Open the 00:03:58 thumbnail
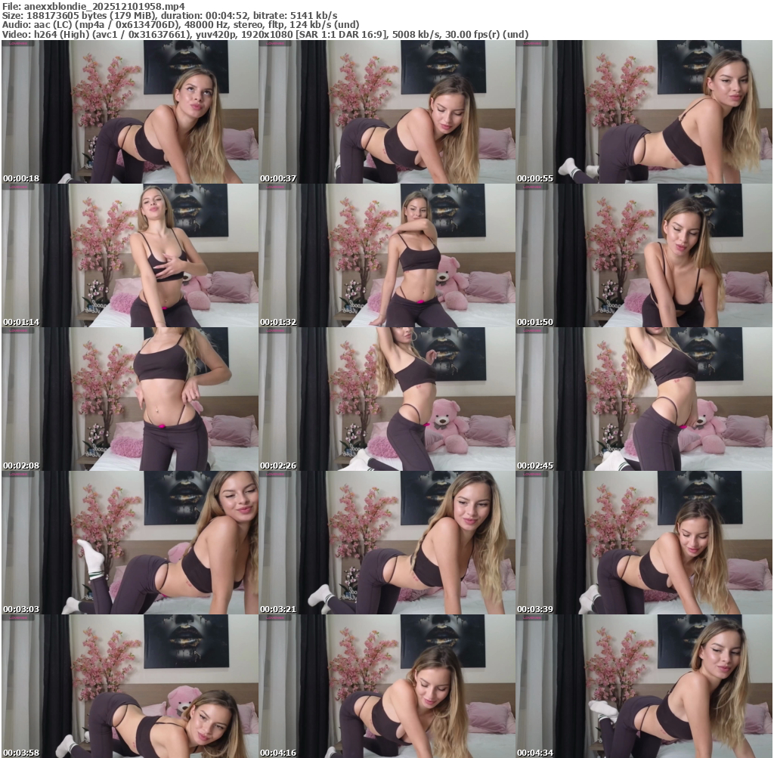774x758 pixels. pos(130,686)
